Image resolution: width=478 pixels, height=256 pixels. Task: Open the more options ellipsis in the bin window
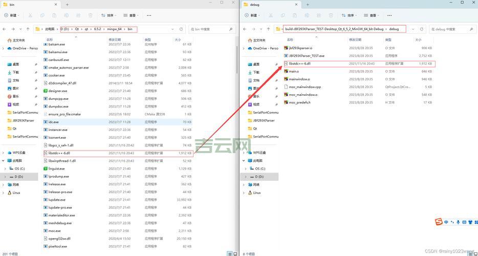(149, 15)
